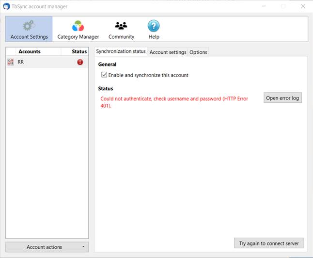Switch to the Options tab
This screenshot has width=313, height=258.
(x=198, y=52)
